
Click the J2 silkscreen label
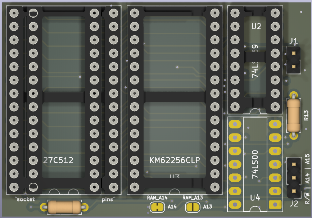(294, 204)
